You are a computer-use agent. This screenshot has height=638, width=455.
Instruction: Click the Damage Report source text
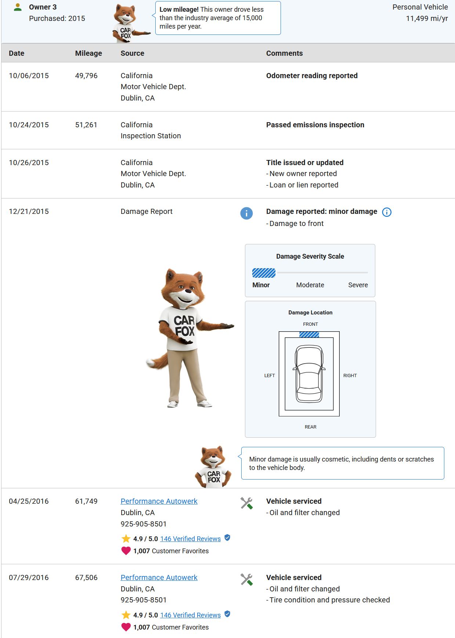click(x=147, y=211)
